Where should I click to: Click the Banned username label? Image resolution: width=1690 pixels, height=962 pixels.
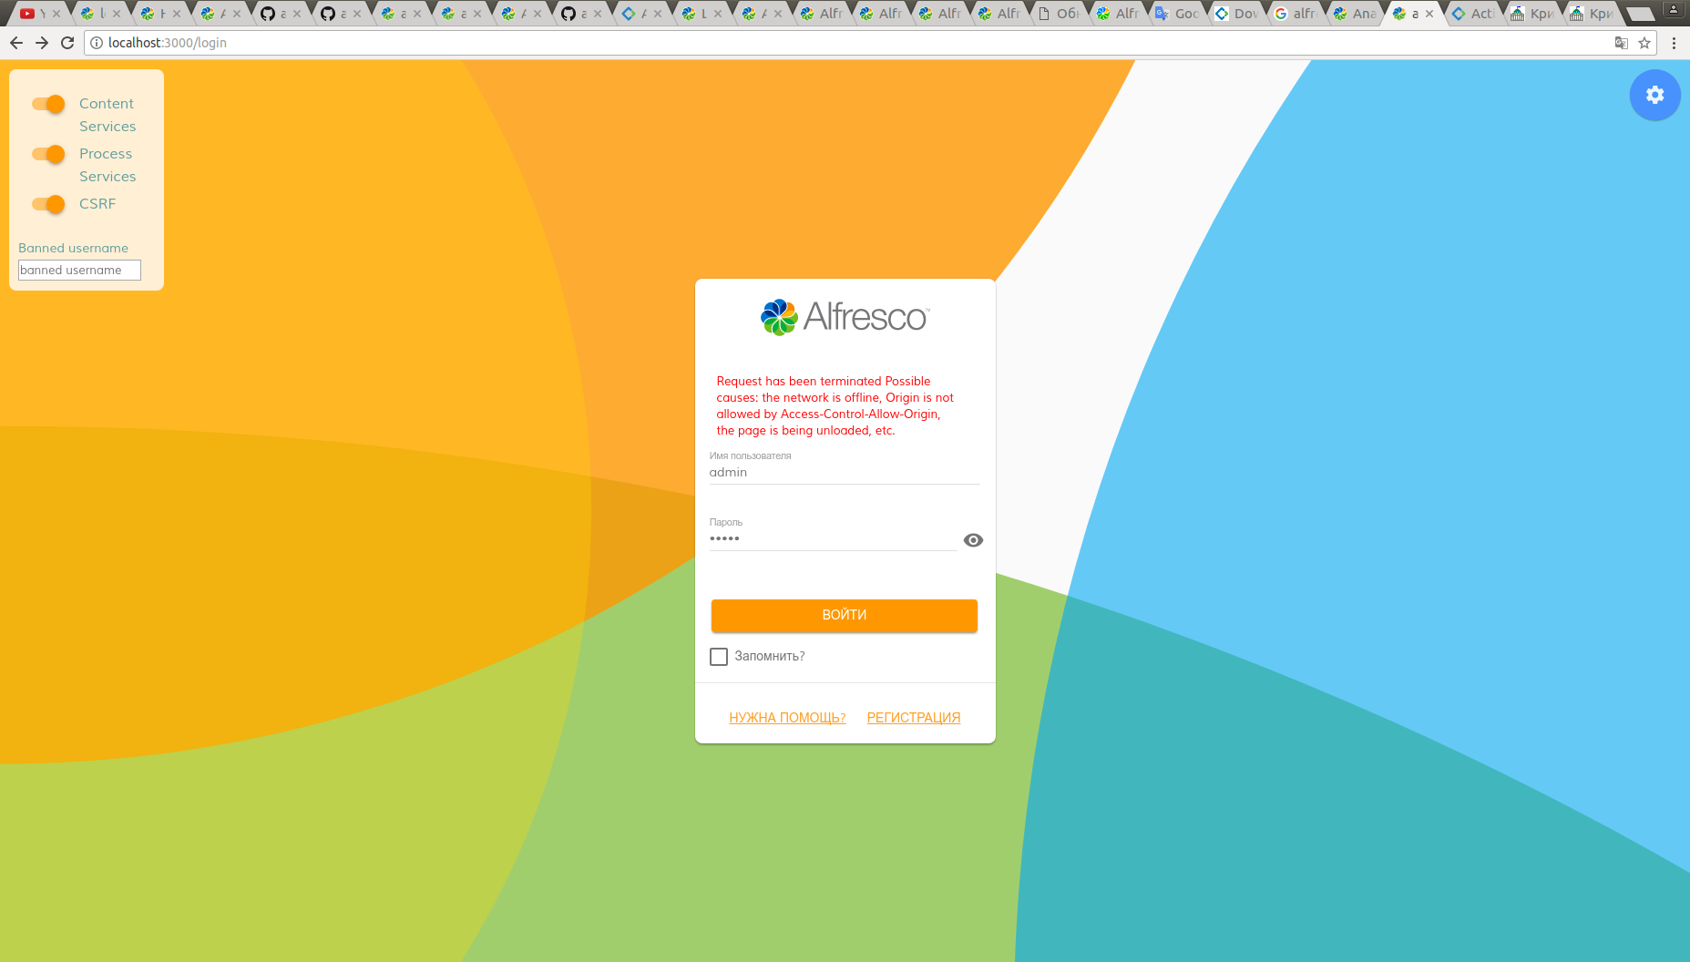coord(73,248)
